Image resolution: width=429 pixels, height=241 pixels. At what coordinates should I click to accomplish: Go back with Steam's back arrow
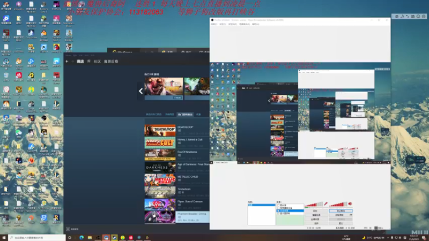pyautogui.click(x=67, y=62)
